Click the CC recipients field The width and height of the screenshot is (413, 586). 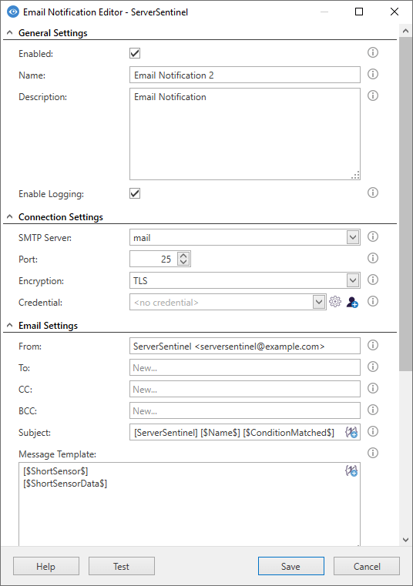pyautogui.click(x=245, y=390)
